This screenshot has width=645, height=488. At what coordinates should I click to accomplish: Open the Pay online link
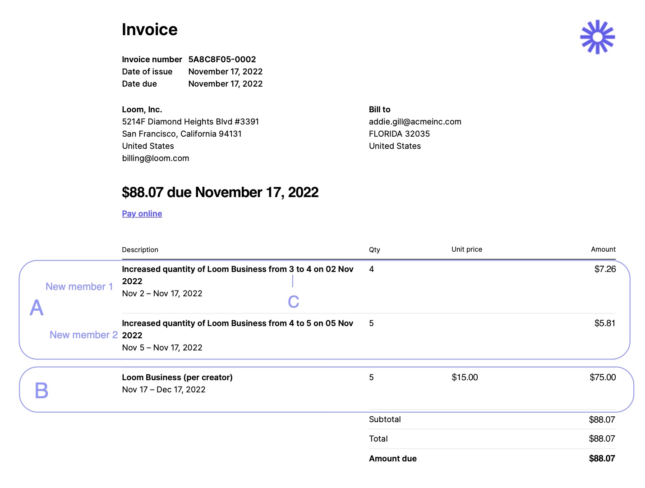(142, 214)
